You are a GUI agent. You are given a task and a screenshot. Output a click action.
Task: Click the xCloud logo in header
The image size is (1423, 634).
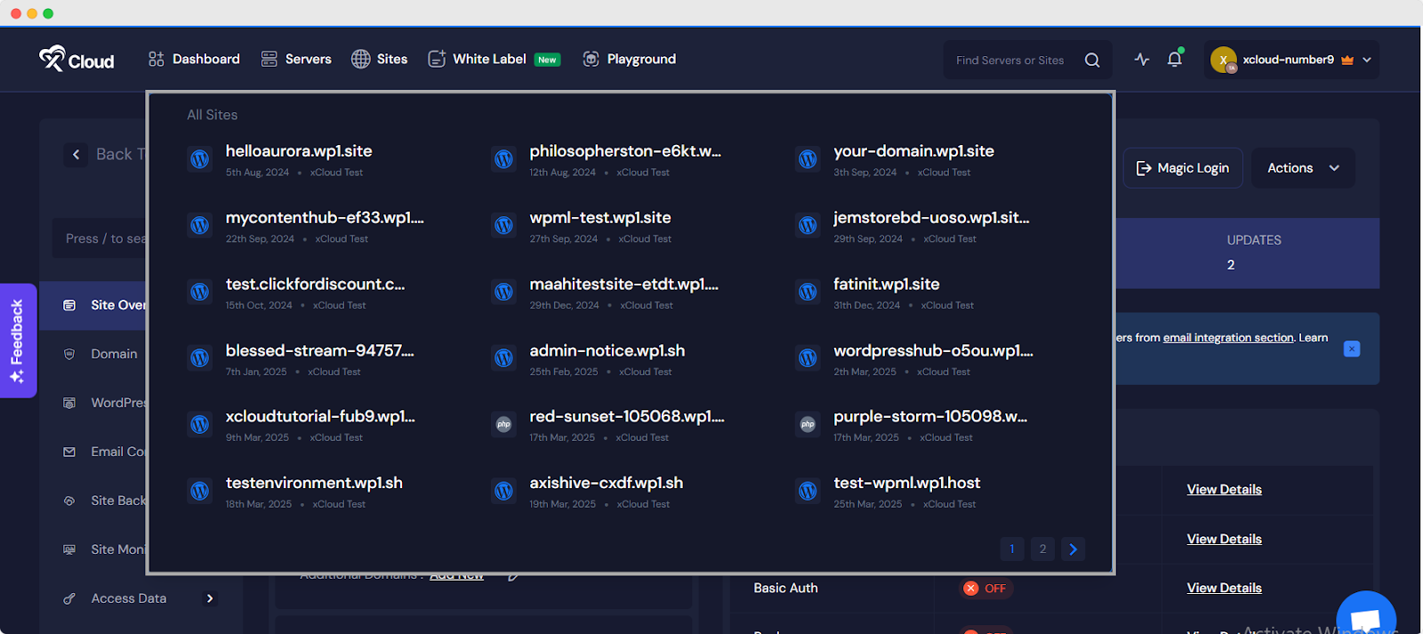click(x=76, y=60)
